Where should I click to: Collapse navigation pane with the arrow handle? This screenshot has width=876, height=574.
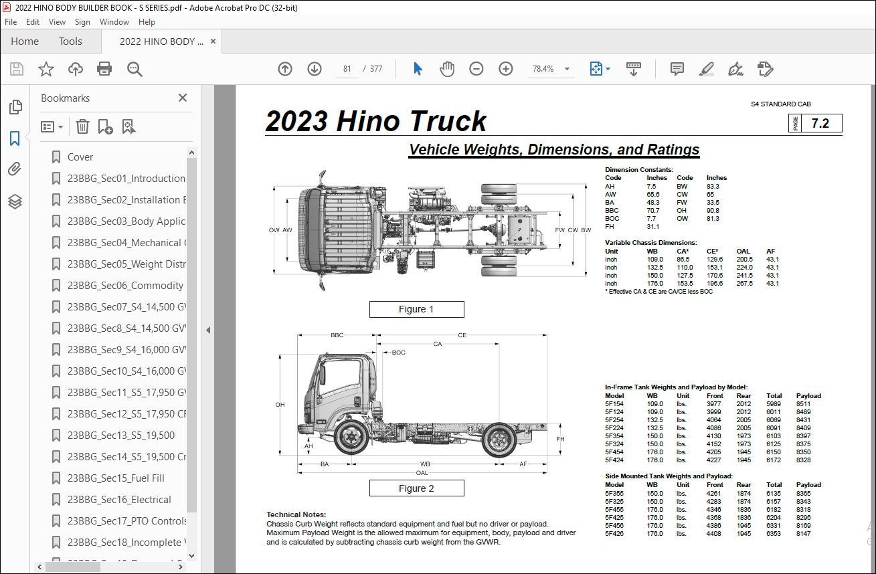(207, 330)
